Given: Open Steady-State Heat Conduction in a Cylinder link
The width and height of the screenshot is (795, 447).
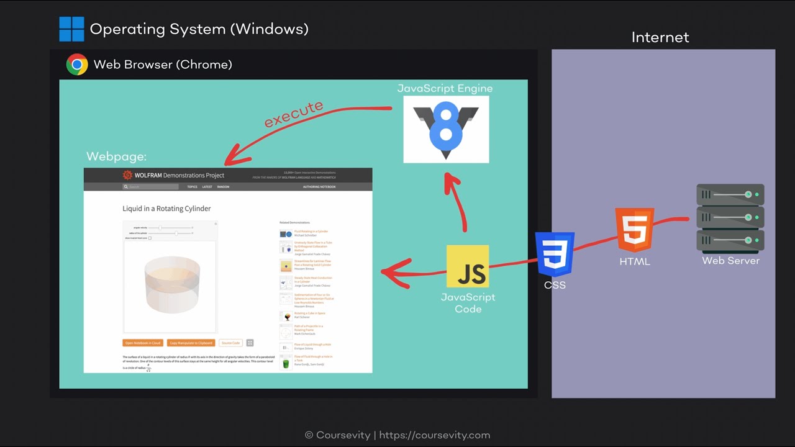Looking at the screenshot, I should 313,280.
